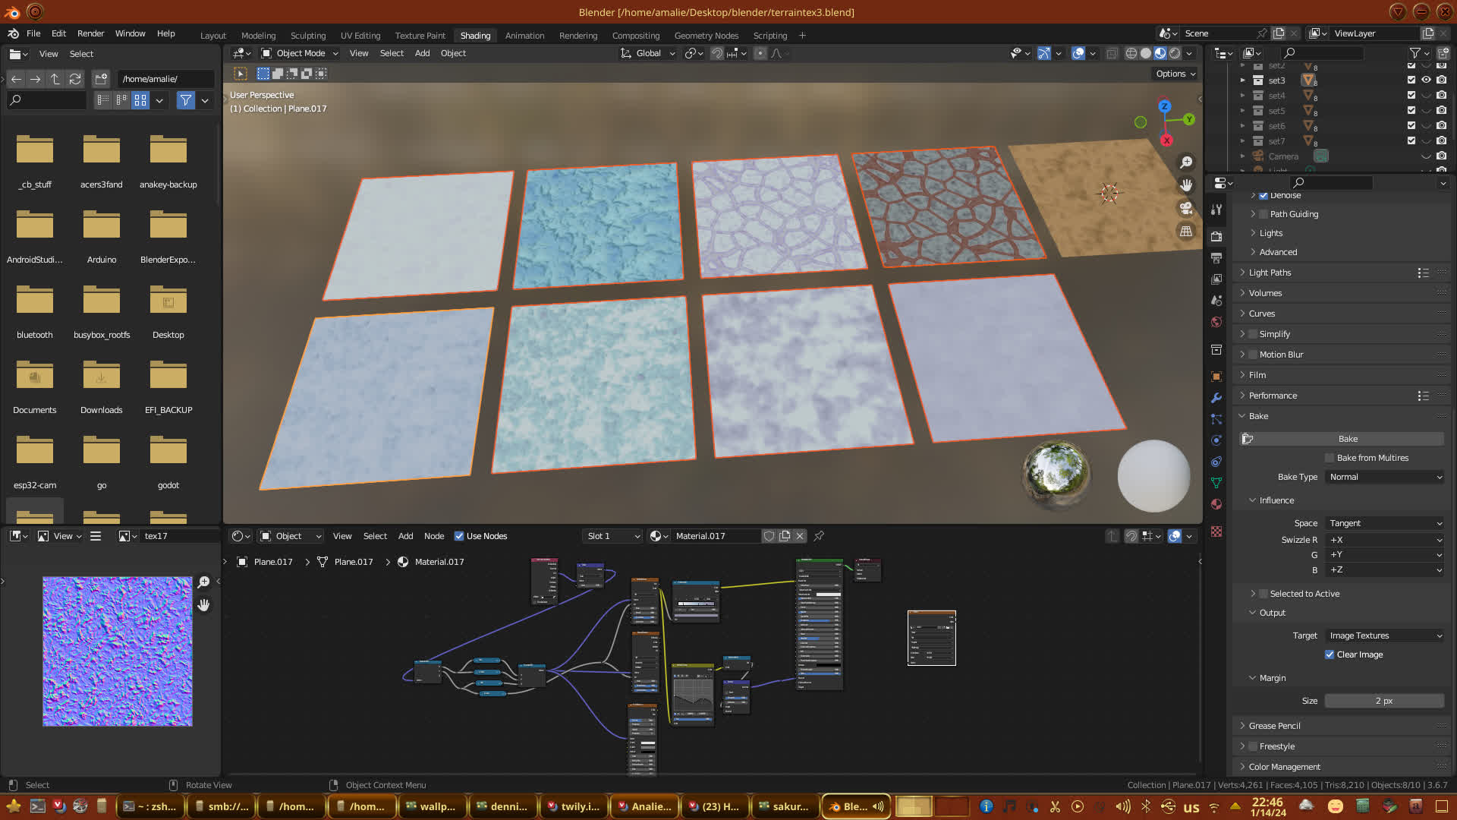Uncheck the Clear Image option
Screen dimensions: 1457x820
1330,654
